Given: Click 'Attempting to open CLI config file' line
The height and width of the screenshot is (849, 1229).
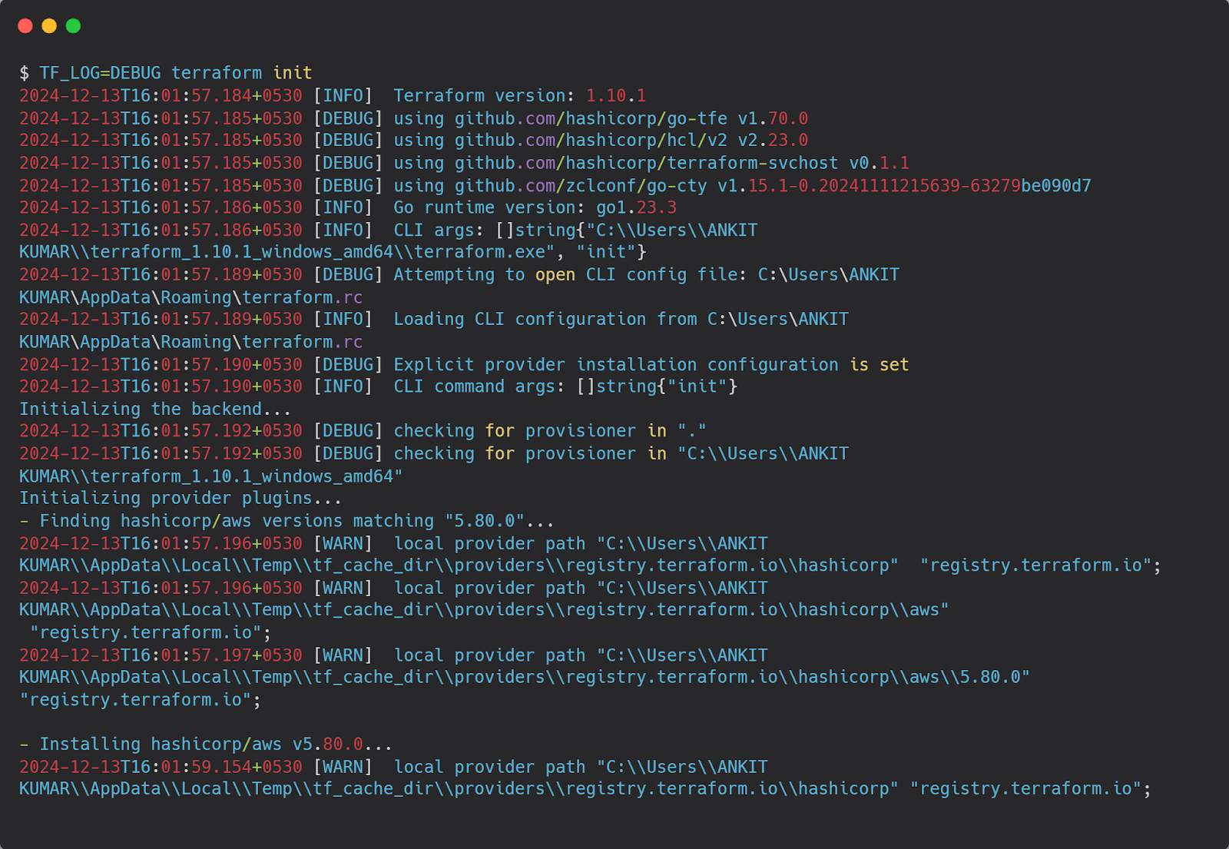Looking at the screenshot, I should click(x=459, y=275).
